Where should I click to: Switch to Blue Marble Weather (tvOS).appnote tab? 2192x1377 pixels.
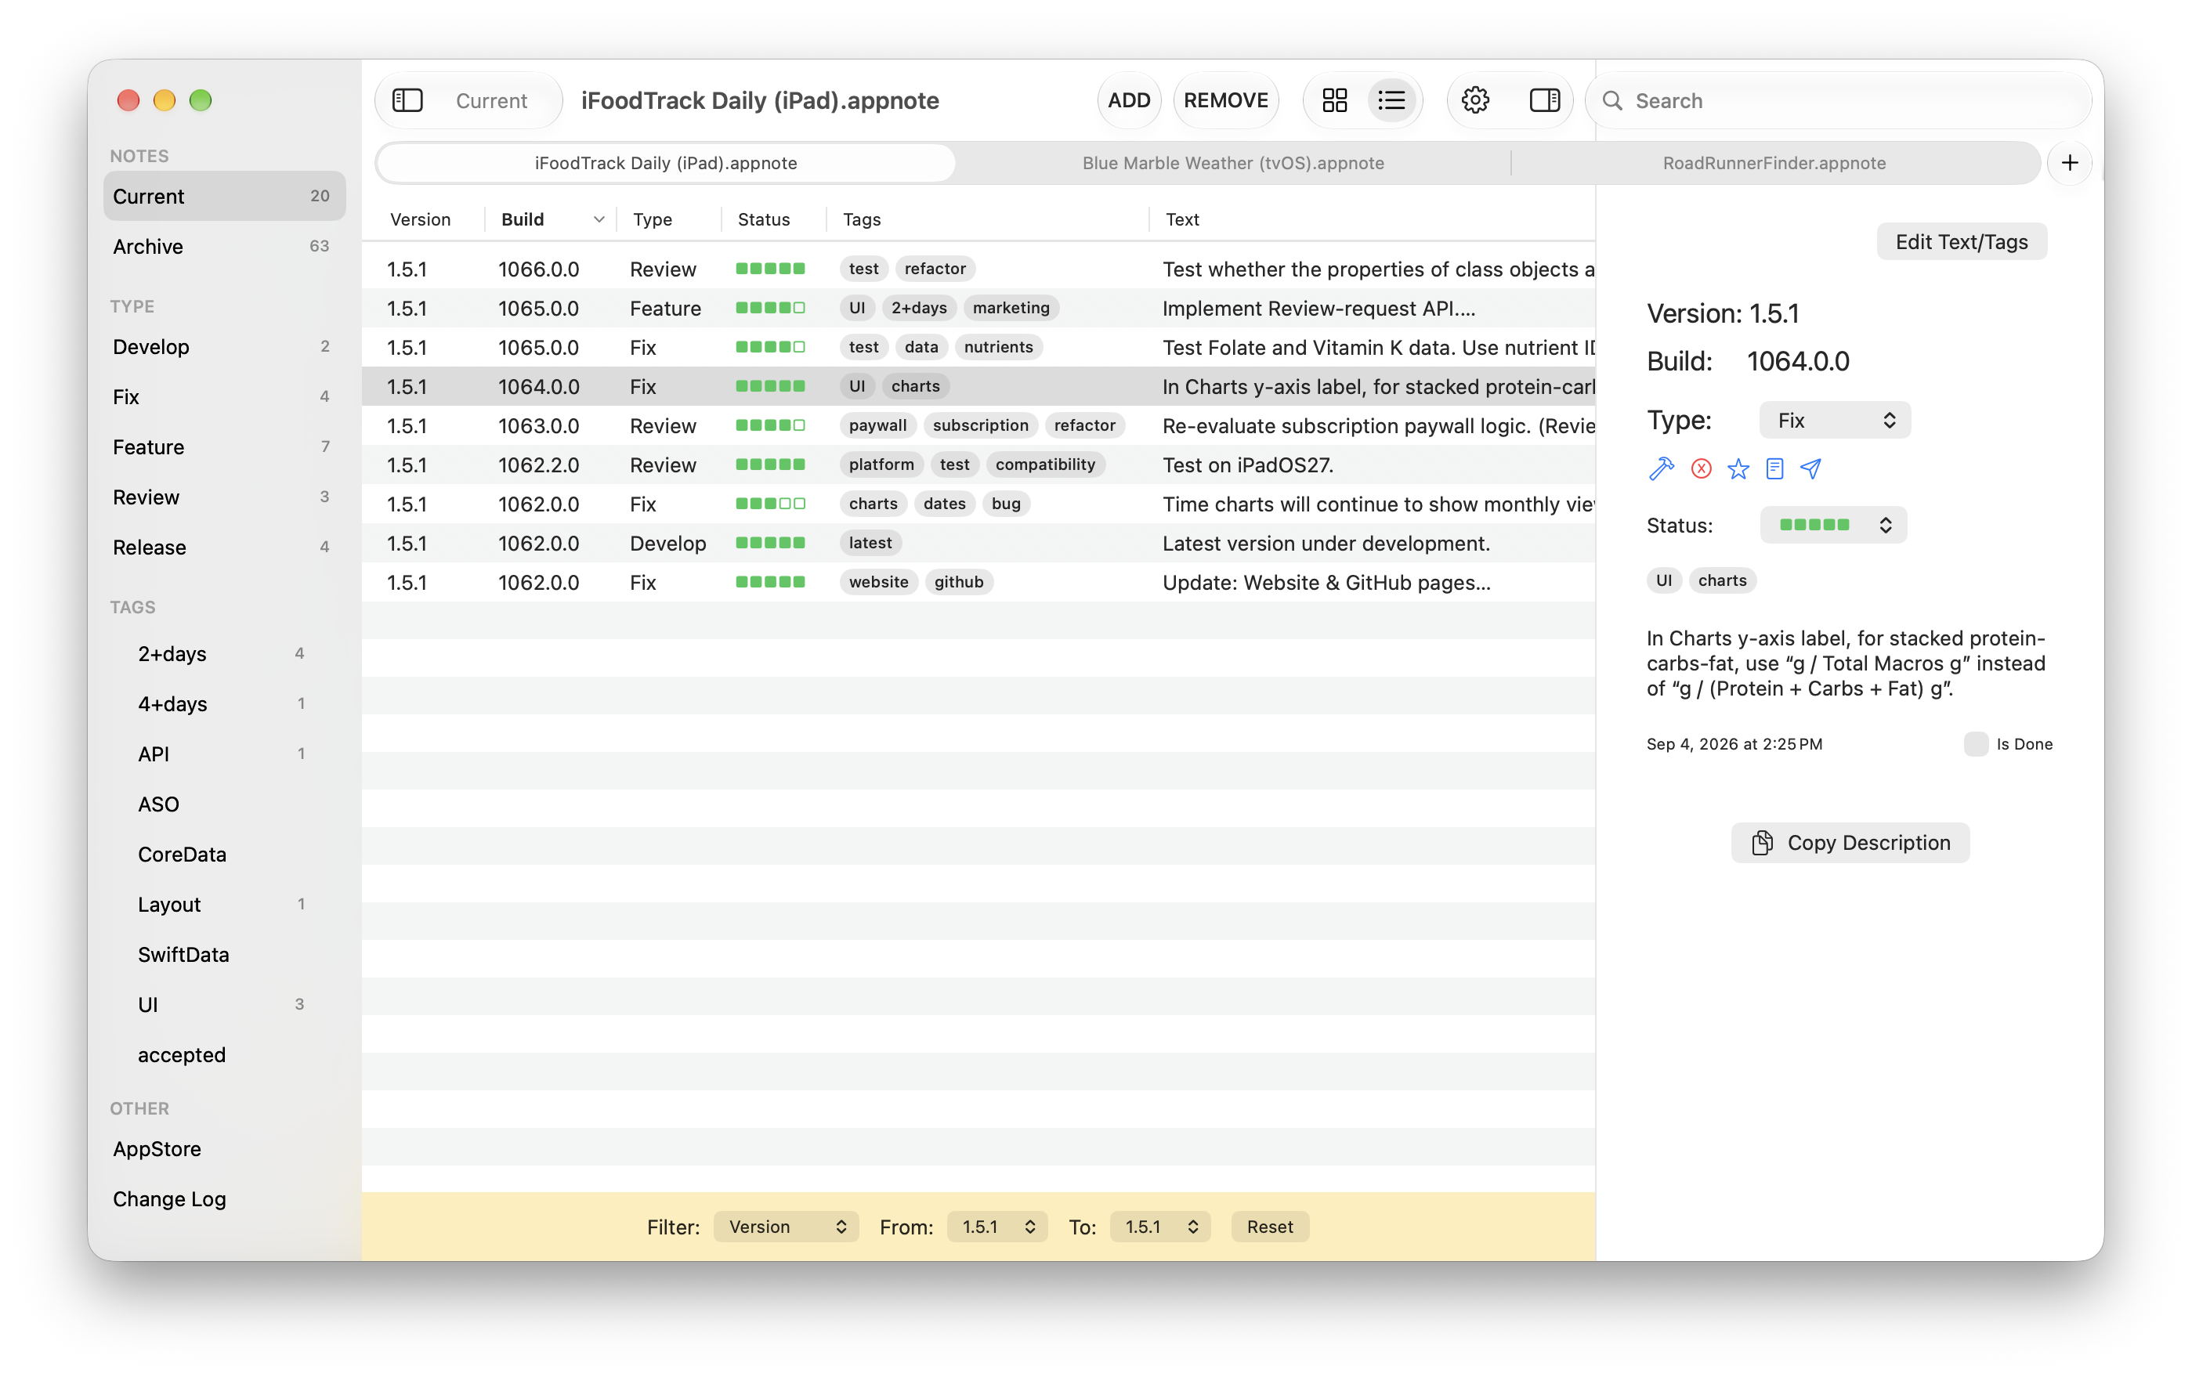tap(1232, 163)
